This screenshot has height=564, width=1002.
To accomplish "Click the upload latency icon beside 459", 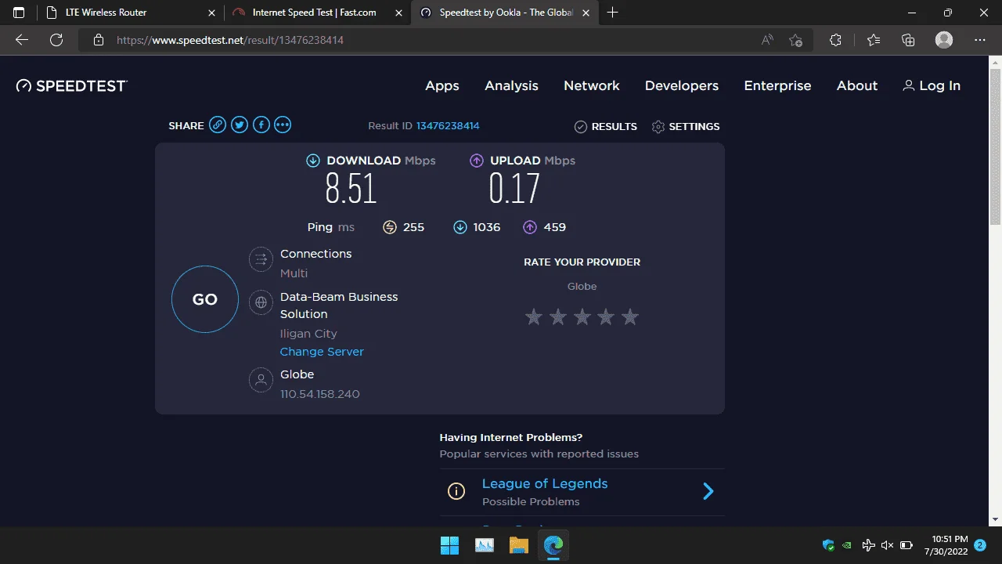I will pyautogui.click(x=530, y=227).
